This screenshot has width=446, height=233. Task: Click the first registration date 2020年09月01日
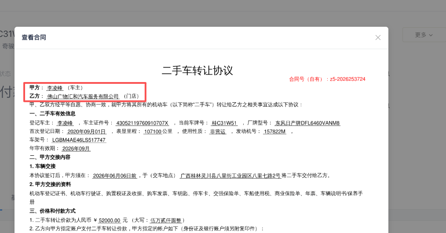coord(87,131)
